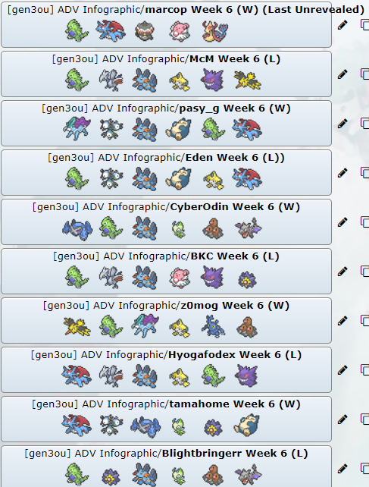Edit the McM Week 6 team

click(342, 74)
